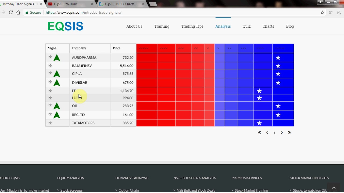This screenshot has height=193, width=344.
Task: Click the '>>>' blue column header
Action: pyautogui.click(x=246, y=48)
